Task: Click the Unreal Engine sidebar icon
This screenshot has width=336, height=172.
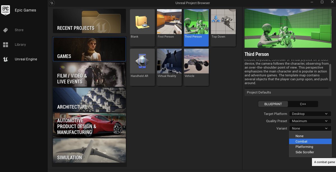Action: (x=5, y=59)
